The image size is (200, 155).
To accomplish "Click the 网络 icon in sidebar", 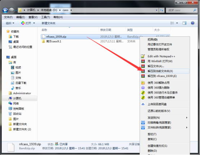I will click(x=10, y=103).
